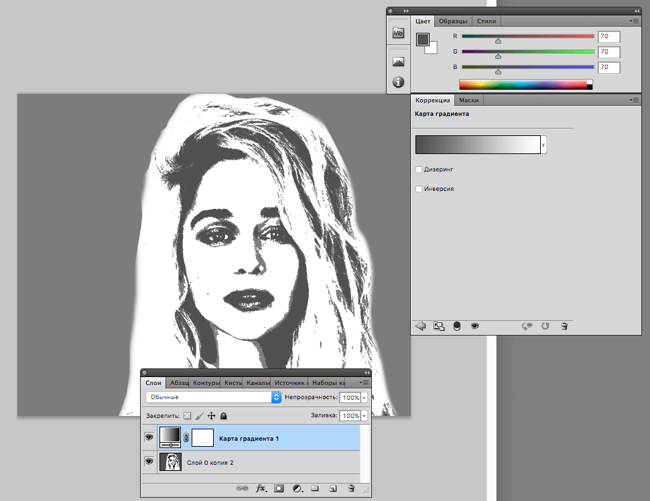Image resolution: width=650 pixels, height=501 pixels.
Task: Open the Обычные blend mode dropdown
Action: (212, 397)
